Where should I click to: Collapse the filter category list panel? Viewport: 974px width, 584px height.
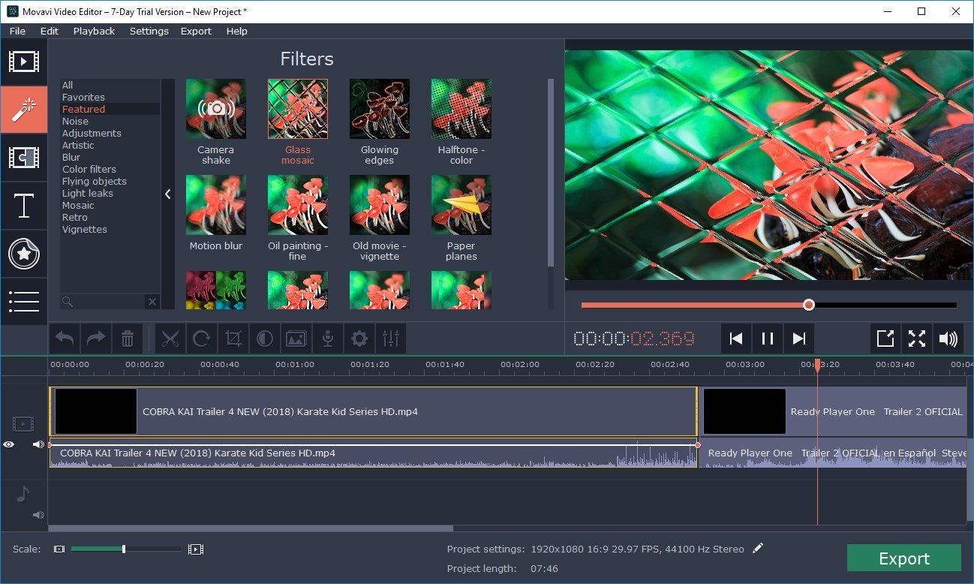click(167, 193)
